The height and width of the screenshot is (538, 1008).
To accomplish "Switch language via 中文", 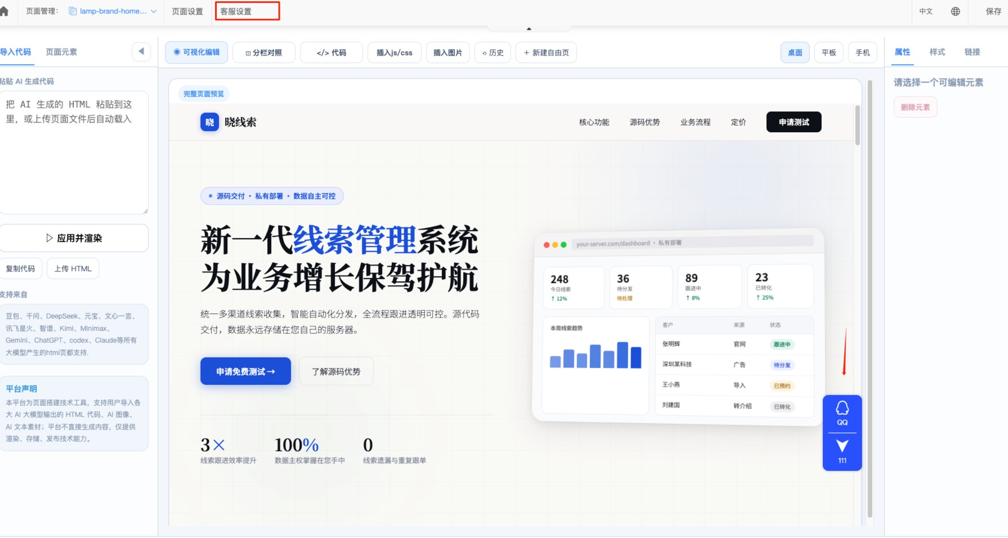I will (x=926, y=11).
